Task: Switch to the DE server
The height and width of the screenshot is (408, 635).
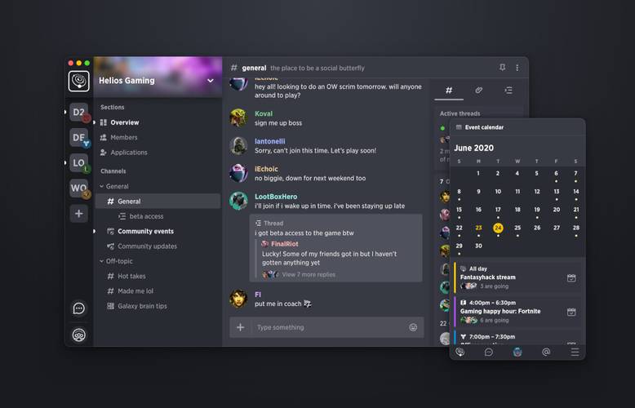Action: click(x=78, y=138)
